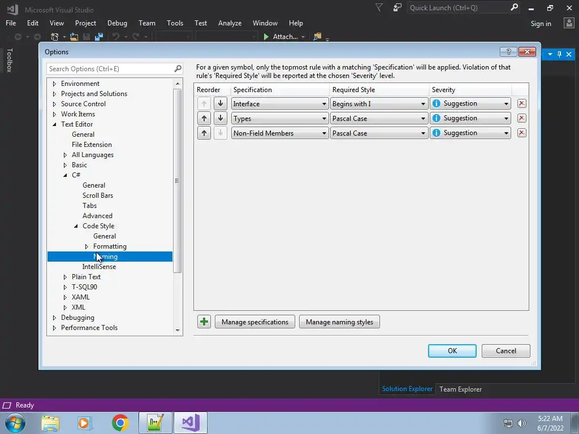Select Code Style tree item

[98, 226]
